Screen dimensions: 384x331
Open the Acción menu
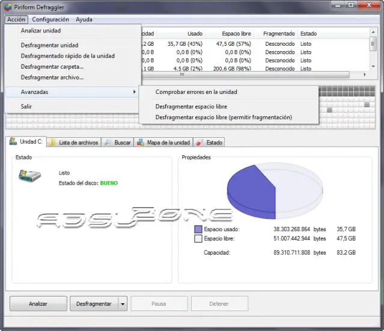[x=16, y=19]
